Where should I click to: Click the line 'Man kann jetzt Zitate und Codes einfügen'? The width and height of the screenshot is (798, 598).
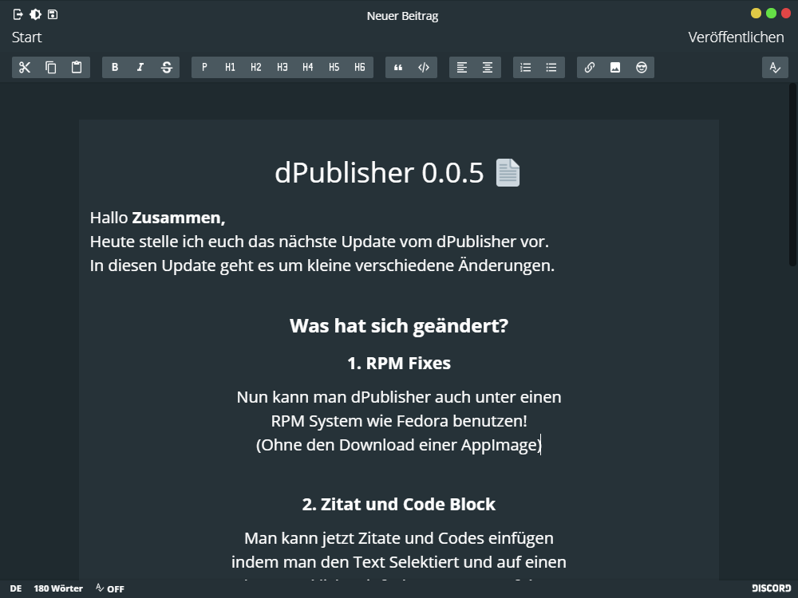click(399, 538)
